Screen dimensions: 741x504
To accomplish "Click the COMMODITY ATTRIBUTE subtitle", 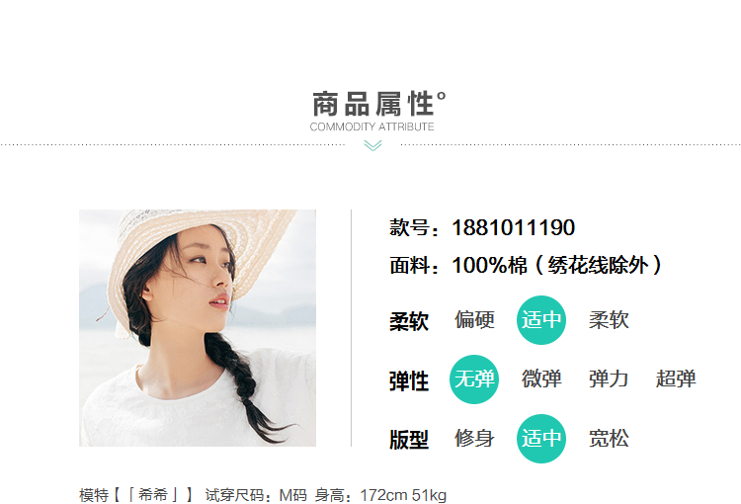I will 371,126.
